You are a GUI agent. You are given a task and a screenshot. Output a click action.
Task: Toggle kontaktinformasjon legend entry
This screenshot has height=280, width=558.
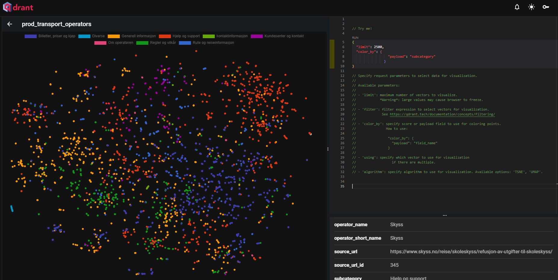[225, 36]
